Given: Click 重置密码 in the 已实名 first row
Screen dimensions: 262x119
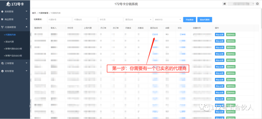Looking at the screenshot, I should [x=231, y=35].
